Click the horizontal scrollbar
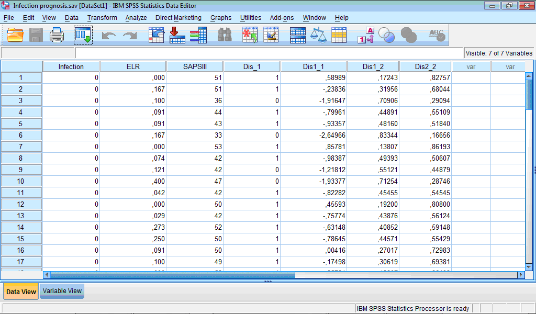Viewport: 536px width, 314px height. (x=167, y=274)
